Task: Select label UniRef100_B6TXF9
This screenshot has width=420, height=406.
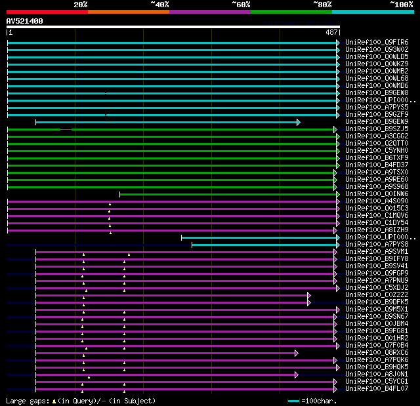Action: pos(377,158)
